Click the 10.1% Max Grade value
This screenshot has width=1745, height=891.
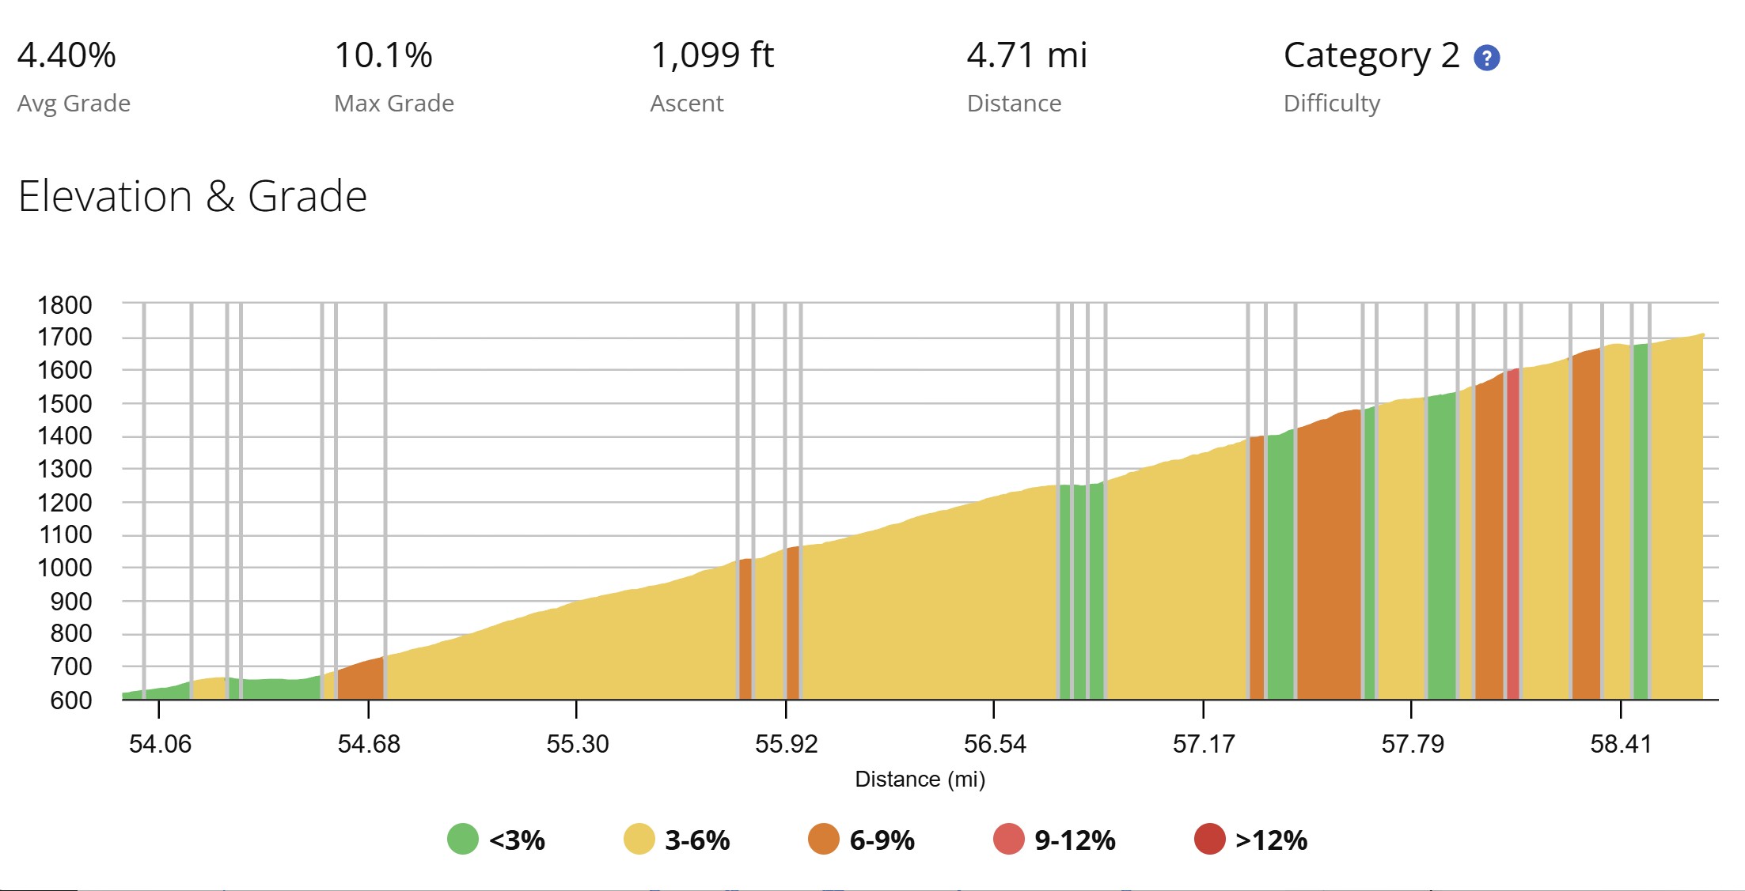[383, 55]
